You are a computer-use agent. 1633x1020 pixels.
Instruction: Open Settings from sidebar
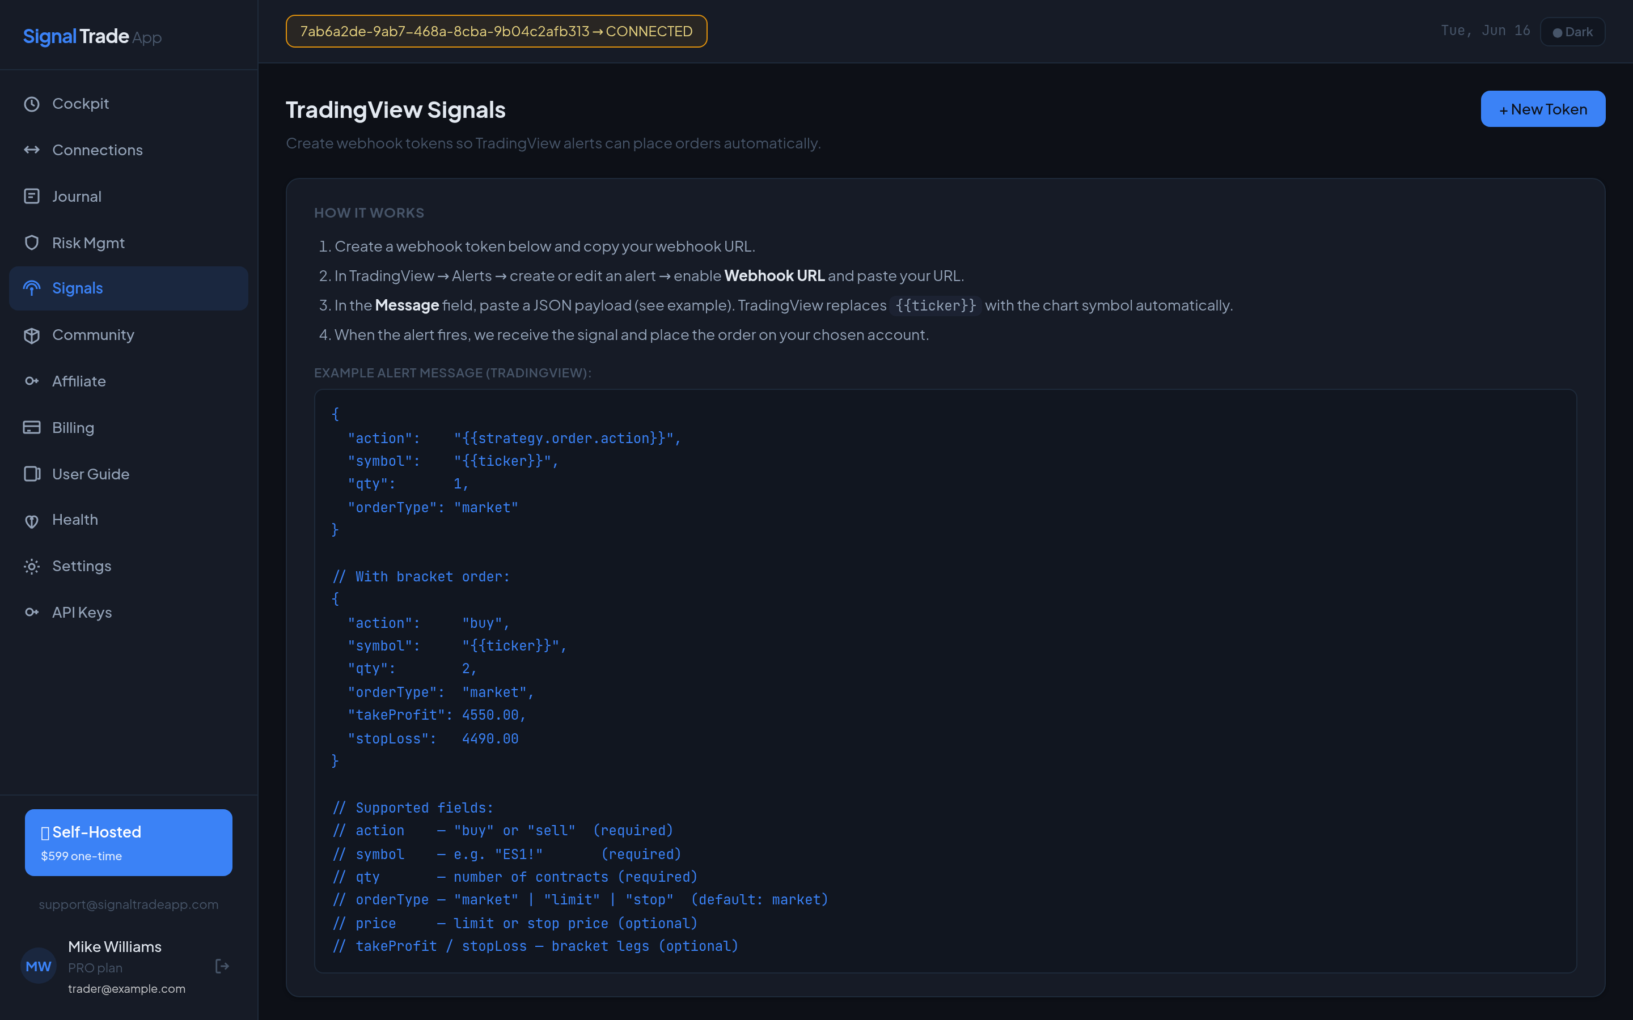pos(128,567)
